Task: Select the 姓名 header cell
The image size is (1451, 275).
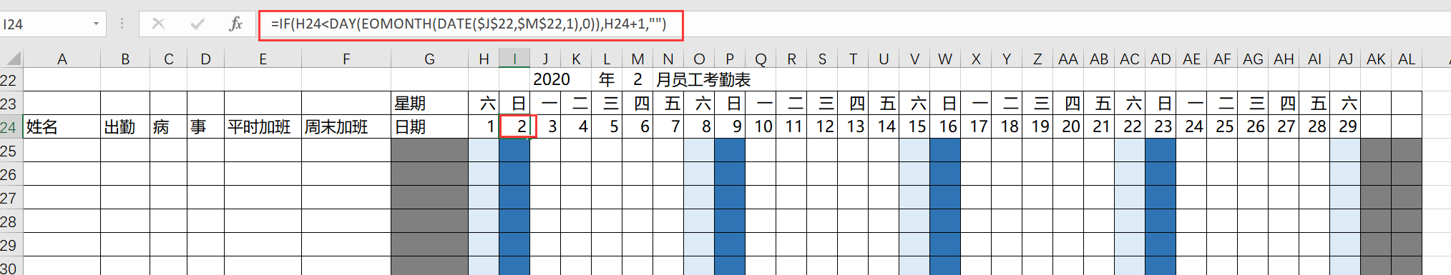Action: 62,127
